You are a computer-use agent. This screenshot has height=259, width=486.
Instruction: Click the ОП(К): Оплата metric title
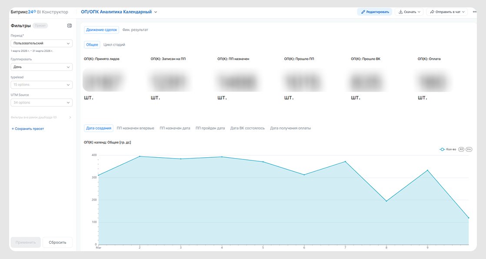429,59
